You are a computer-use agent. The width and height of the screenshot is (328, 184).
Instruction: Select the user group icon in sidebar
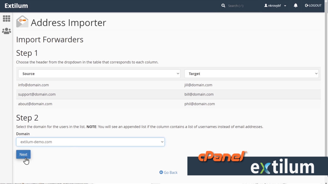pos(6,31)
